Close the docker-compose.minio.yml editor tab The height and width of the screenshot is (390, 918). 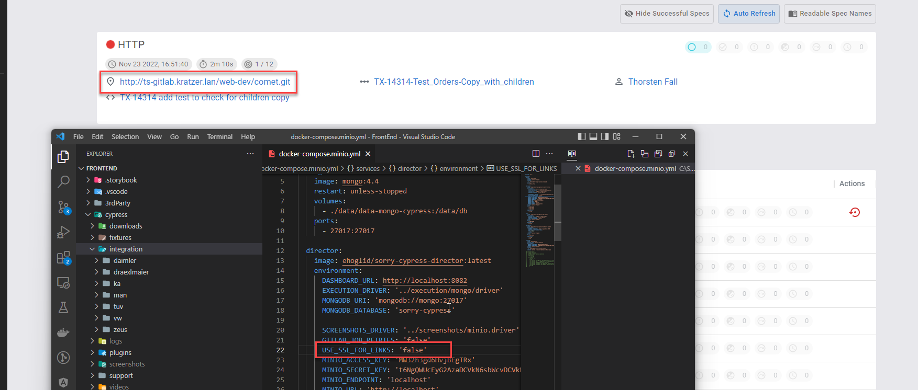(368, 154)
